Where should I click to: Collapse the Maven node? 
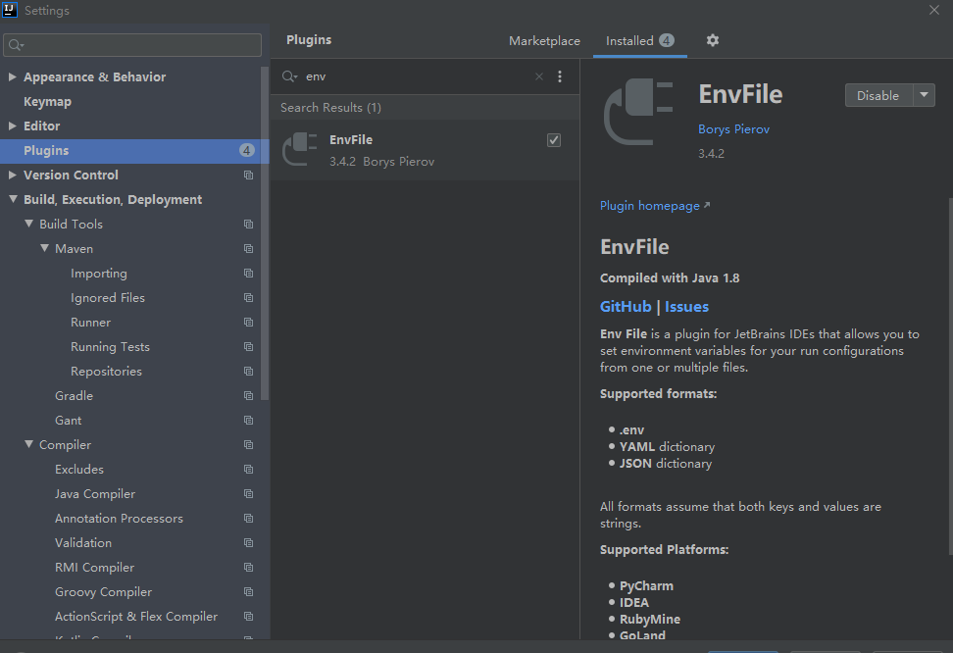coord(44,248)
